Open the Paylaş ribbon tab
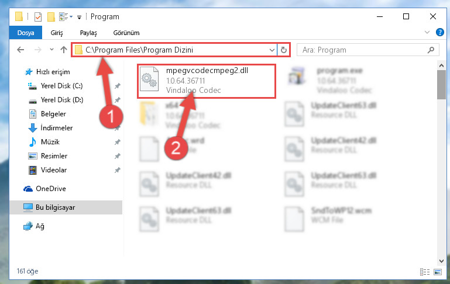Image resolution: width=450 pixels, height=284 pixels. 88,33
